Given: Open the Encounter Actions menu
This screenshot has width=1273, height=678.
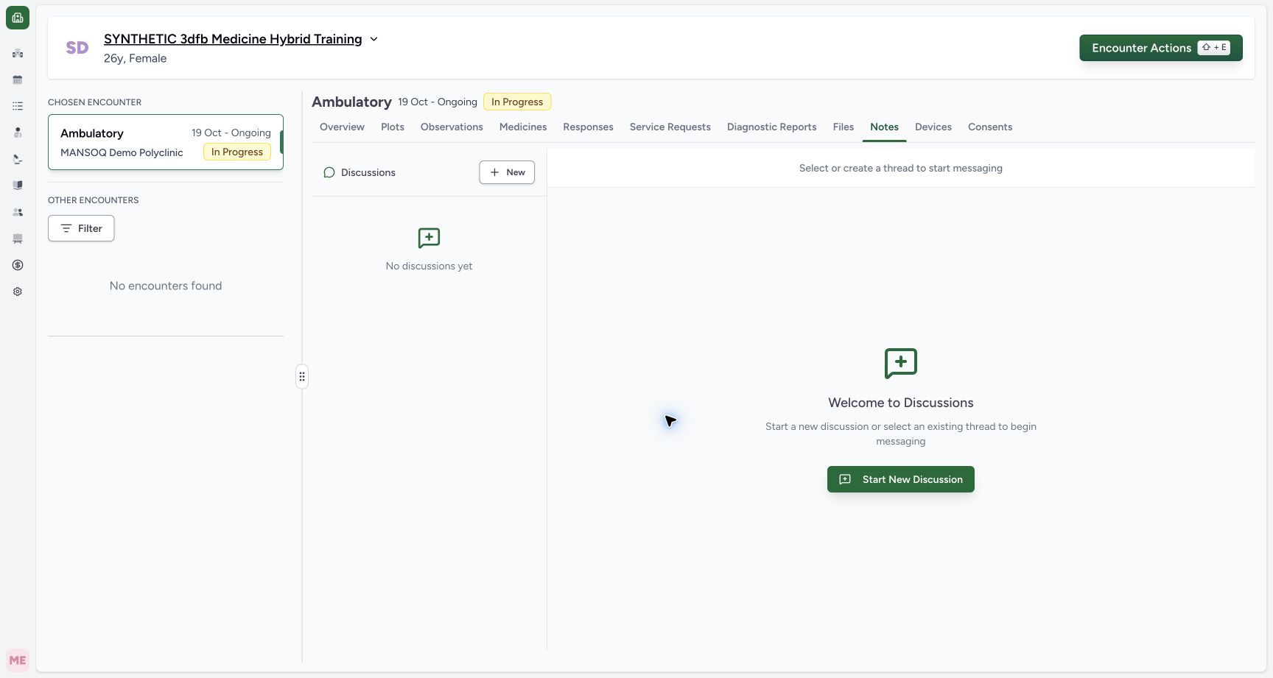Looking at the screenshot, I should point(1161,48).
